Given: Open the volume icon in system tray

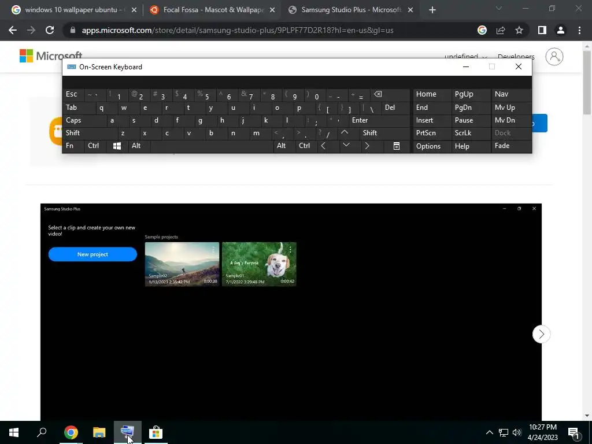Looking at the screenshot, I should 517,432.
